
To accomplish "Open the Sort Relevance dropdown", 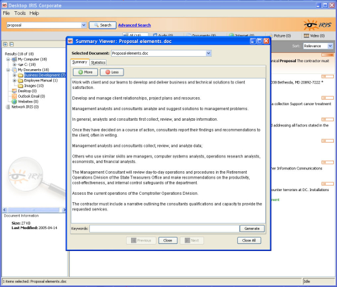I will (x=330, y=46).
